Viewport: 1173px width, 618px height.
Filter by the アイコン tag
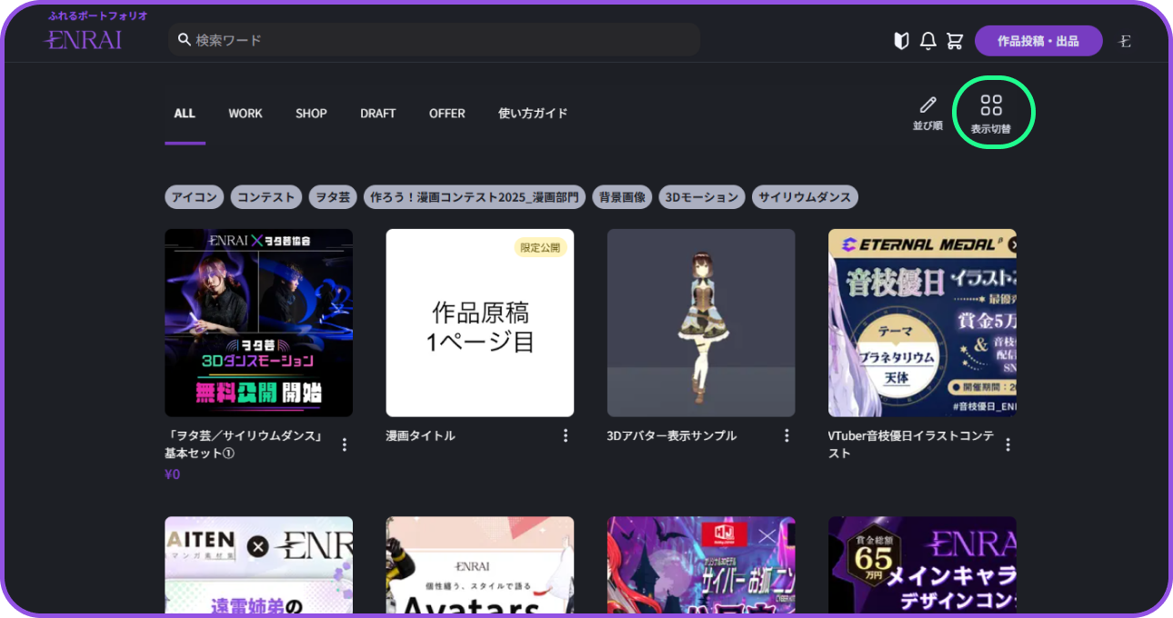pos(194,197)
